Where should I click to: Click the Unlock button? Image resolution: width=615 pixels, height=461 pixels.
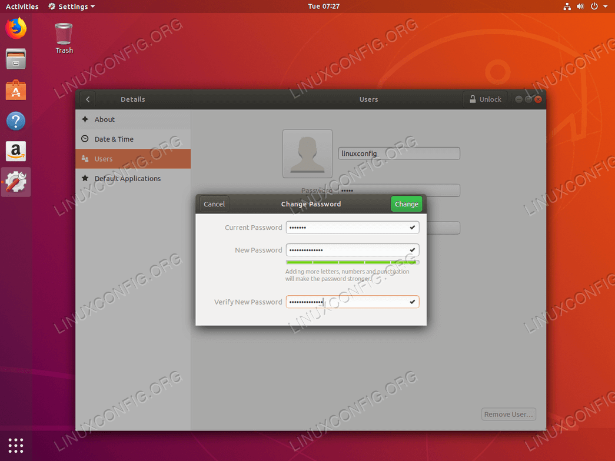(x=485, y=99)
